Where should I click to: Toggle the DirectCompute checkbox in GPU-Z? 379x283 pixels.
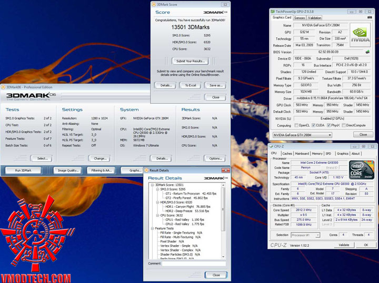click(x=343, y=125)
